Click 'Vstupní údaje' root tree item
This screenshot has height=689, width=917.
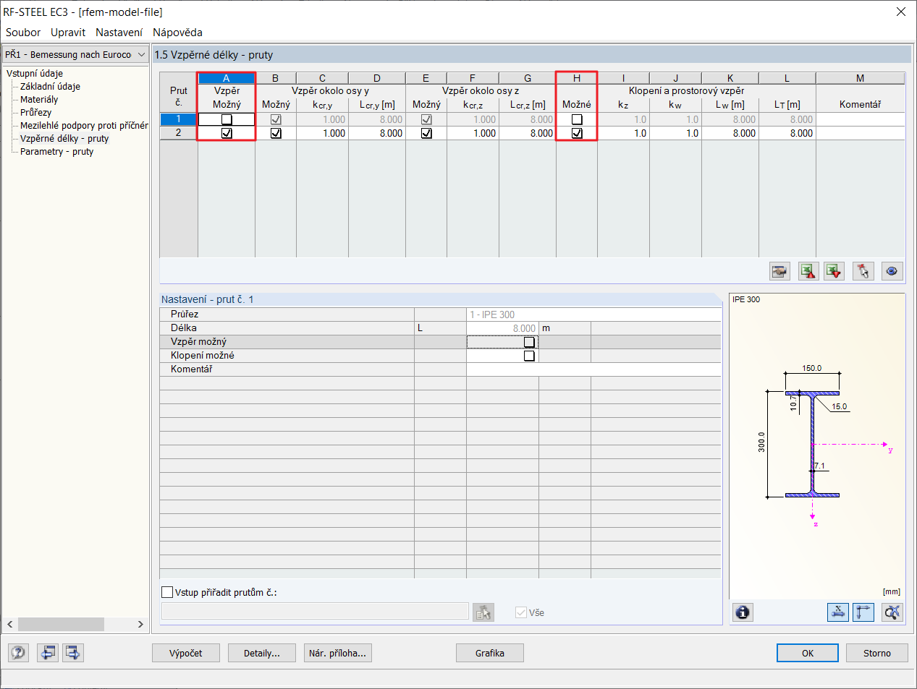click(35, 73)
